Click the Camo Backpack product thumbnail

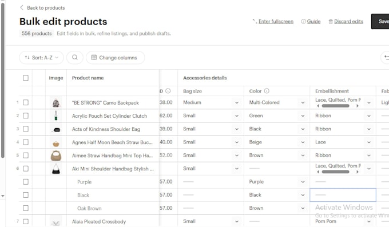(56, 103)
